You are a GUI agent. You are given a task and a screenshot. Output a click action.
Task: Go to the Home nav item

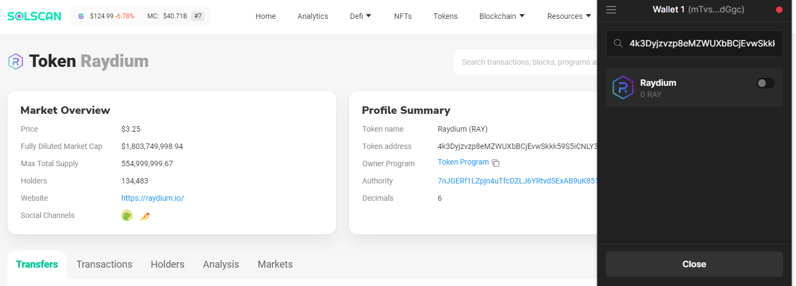tap(265, 16)
